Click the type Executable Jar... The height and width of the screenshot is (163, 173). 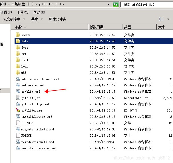coord(138,98)
